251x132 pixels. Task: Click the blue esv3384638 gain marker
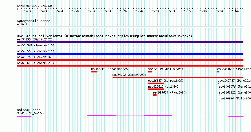point(218,72)
